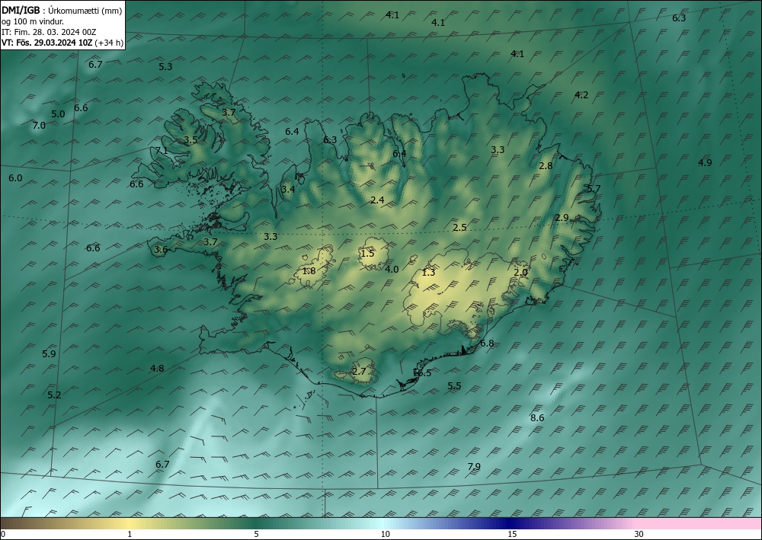Click the 'VT: Fös. 29.03.2024 10Z (+34 h)' line

[62, 43]
